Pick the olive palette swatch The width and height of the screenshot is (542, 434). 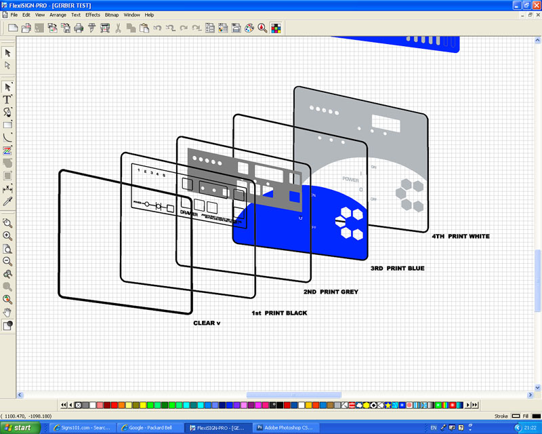[136, 405]
